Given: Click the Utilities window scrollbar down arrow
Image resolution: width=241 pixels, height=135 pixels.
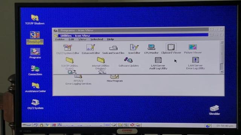Looking at the screenshot, I should [x=221, y=72].
